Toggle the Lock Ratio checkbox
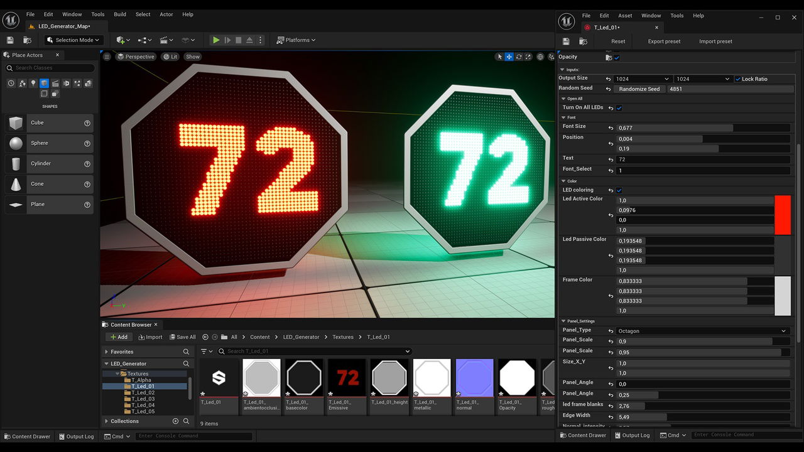This screenshot has width=804, height=452. (x=737, y=79)
